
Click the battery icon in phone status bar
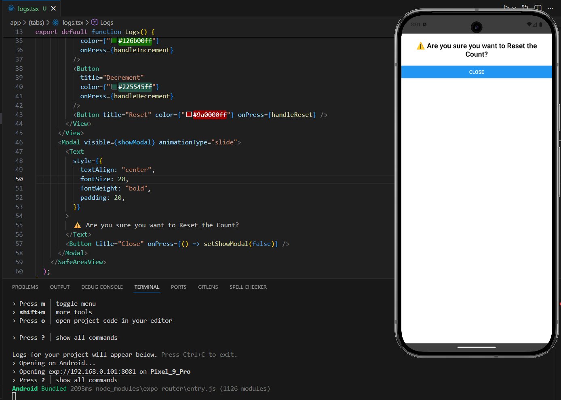(540, 25)
